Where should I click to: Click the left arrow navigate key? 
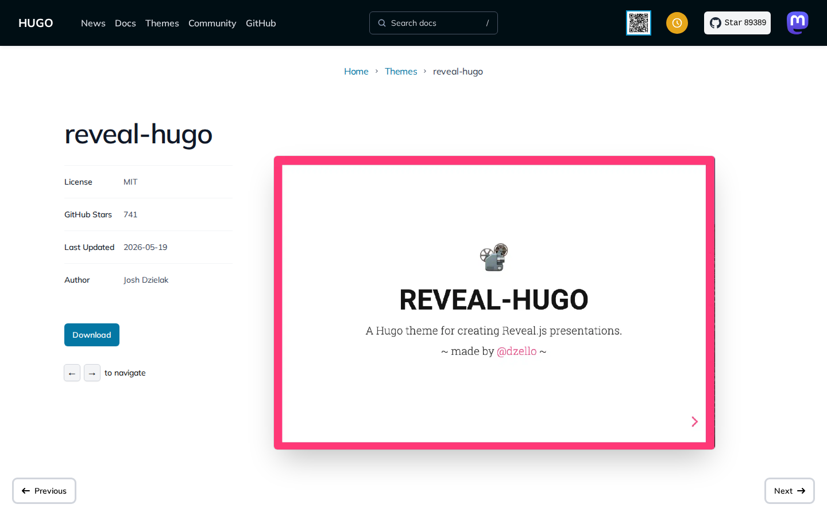click(x=72, y=373)
